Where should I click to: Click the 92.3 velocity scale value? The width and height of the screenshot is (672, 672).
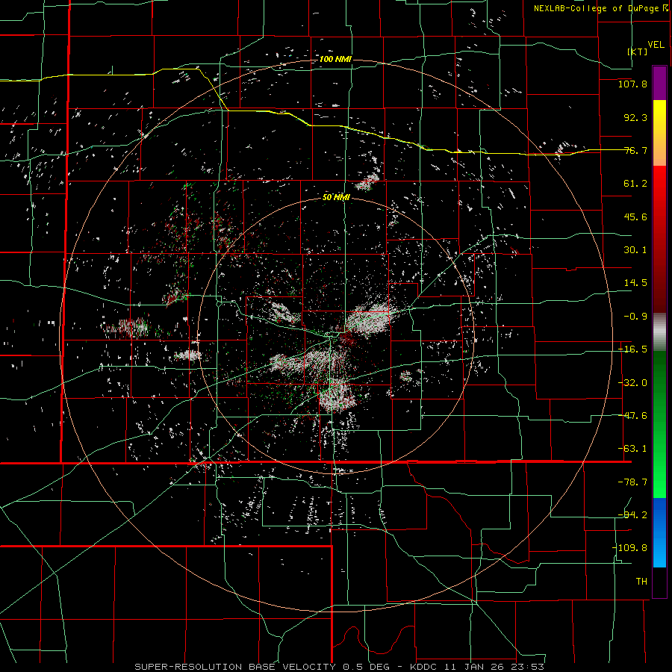point(635,117)
